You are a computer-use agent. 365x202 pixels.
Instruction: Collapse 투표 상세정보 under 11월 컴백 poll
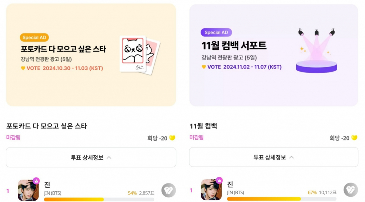pyautogui.click(x=273, y=157)
